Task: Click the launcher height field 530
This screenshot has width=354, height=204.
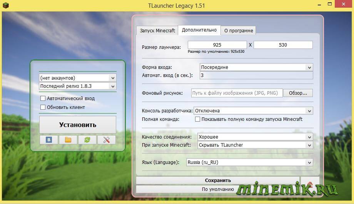Action: [283, 45]
